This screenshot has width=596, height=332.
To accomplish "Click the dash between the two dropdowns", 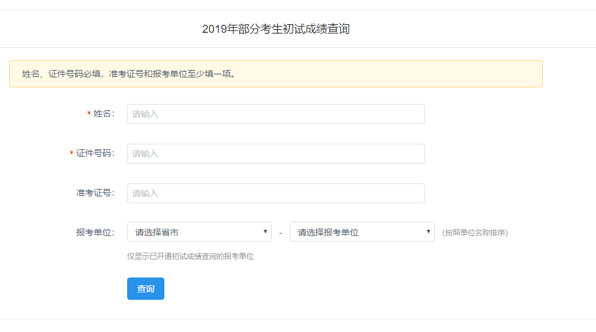I will click(x=280, y=233).
